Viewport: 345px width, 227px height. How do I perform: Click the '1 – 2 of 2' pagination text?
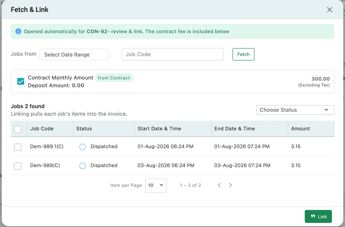[190, 185]
